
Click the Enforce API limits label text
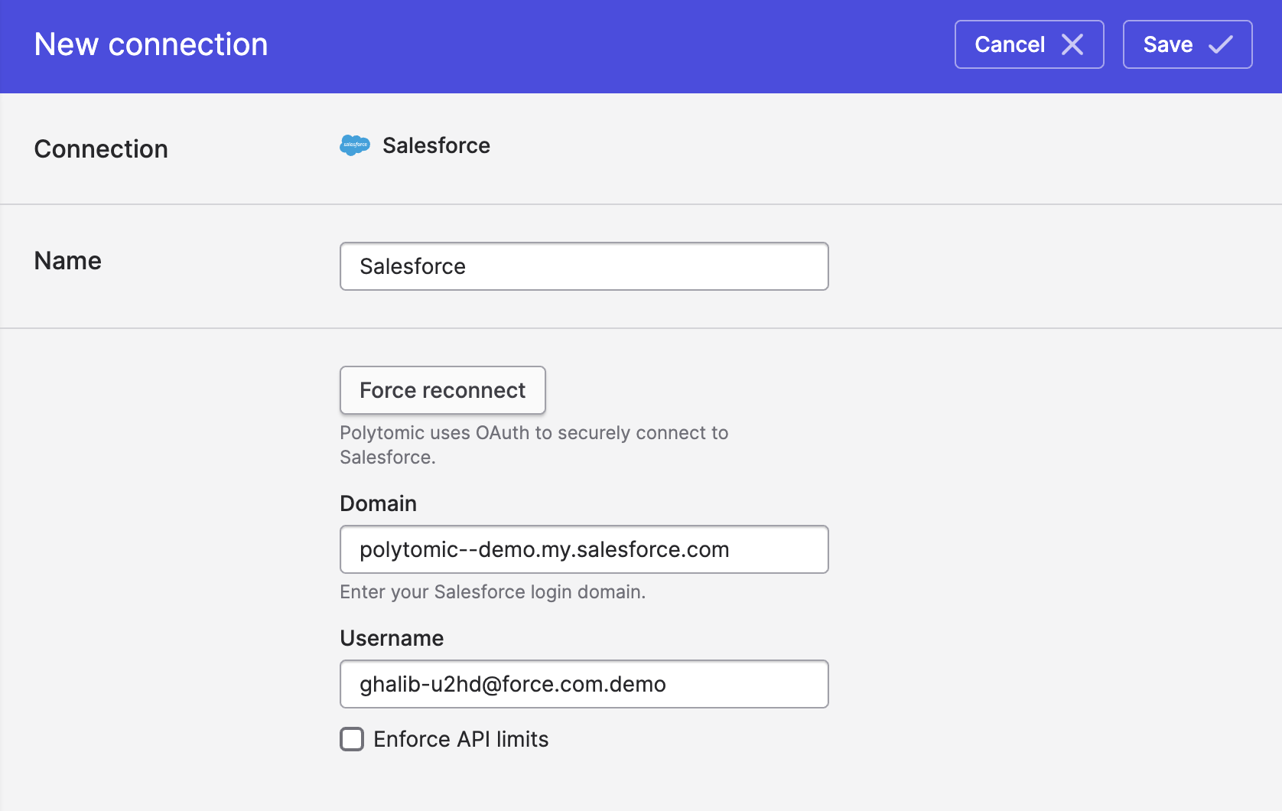pyautogui.click(x=460, y=739)
